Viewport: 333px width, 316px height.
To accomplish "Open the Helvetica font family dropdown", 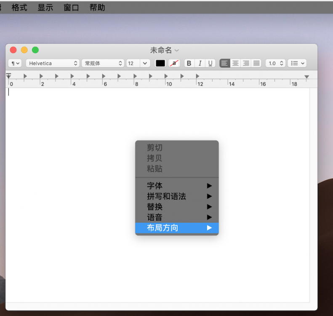I will 53,63.
